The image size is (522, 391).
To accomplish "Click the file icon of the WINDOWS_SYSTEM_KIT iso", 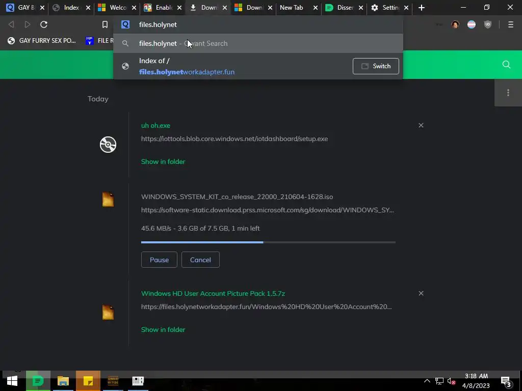I will [108, 200].
